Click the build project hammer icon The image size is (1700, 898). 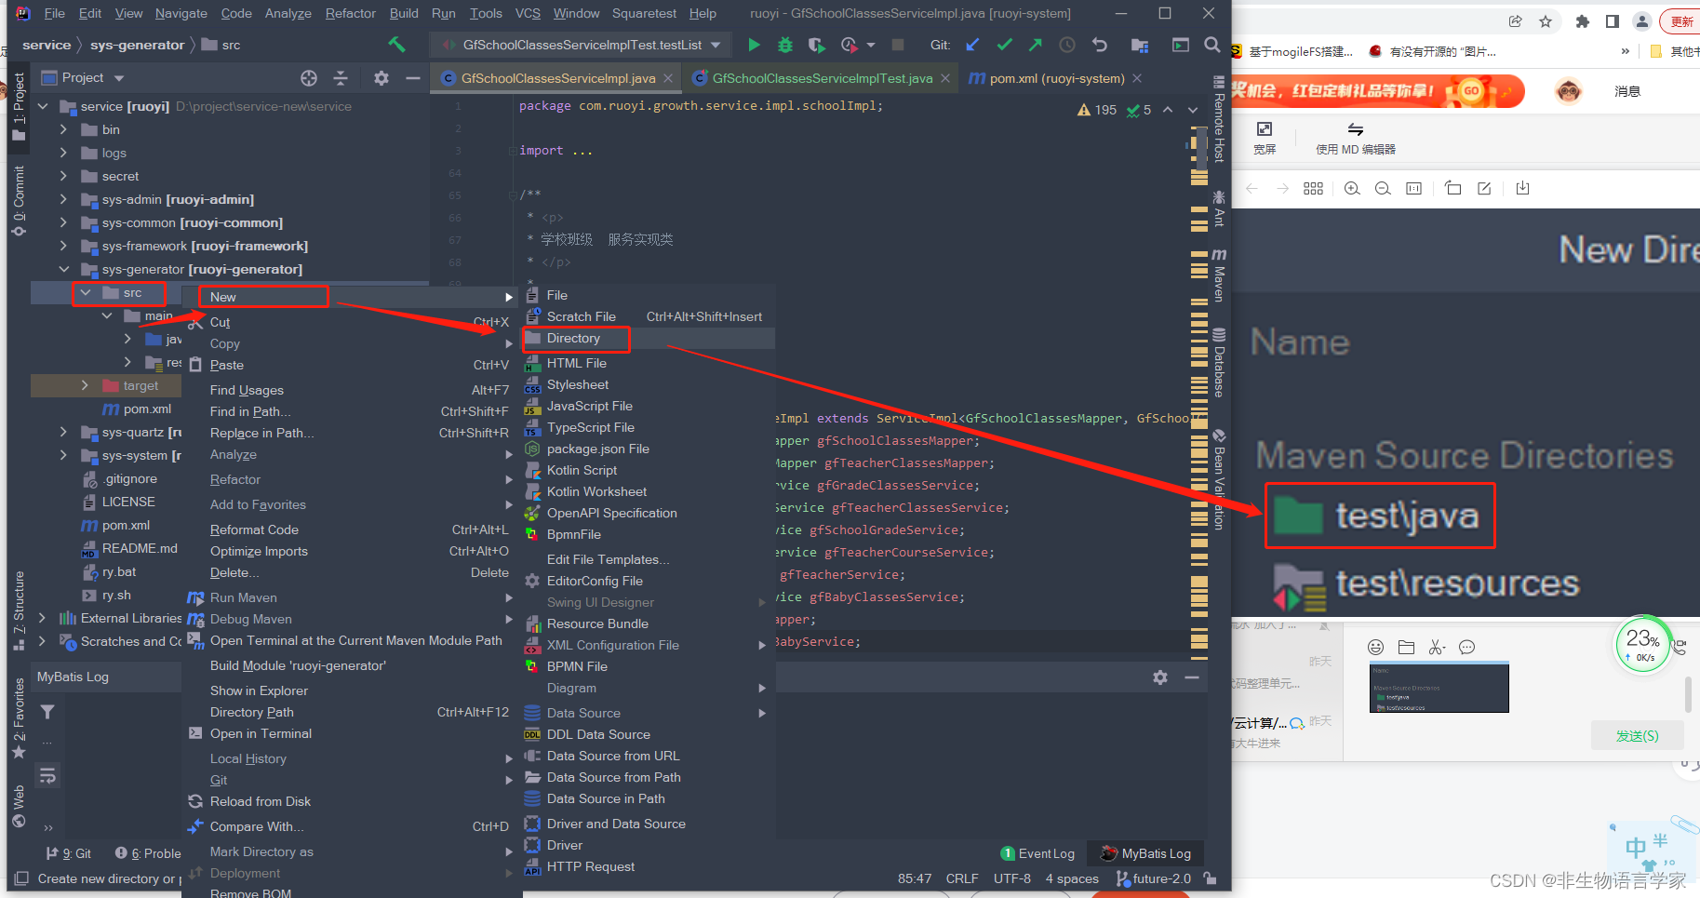click(x=397, y=45)
